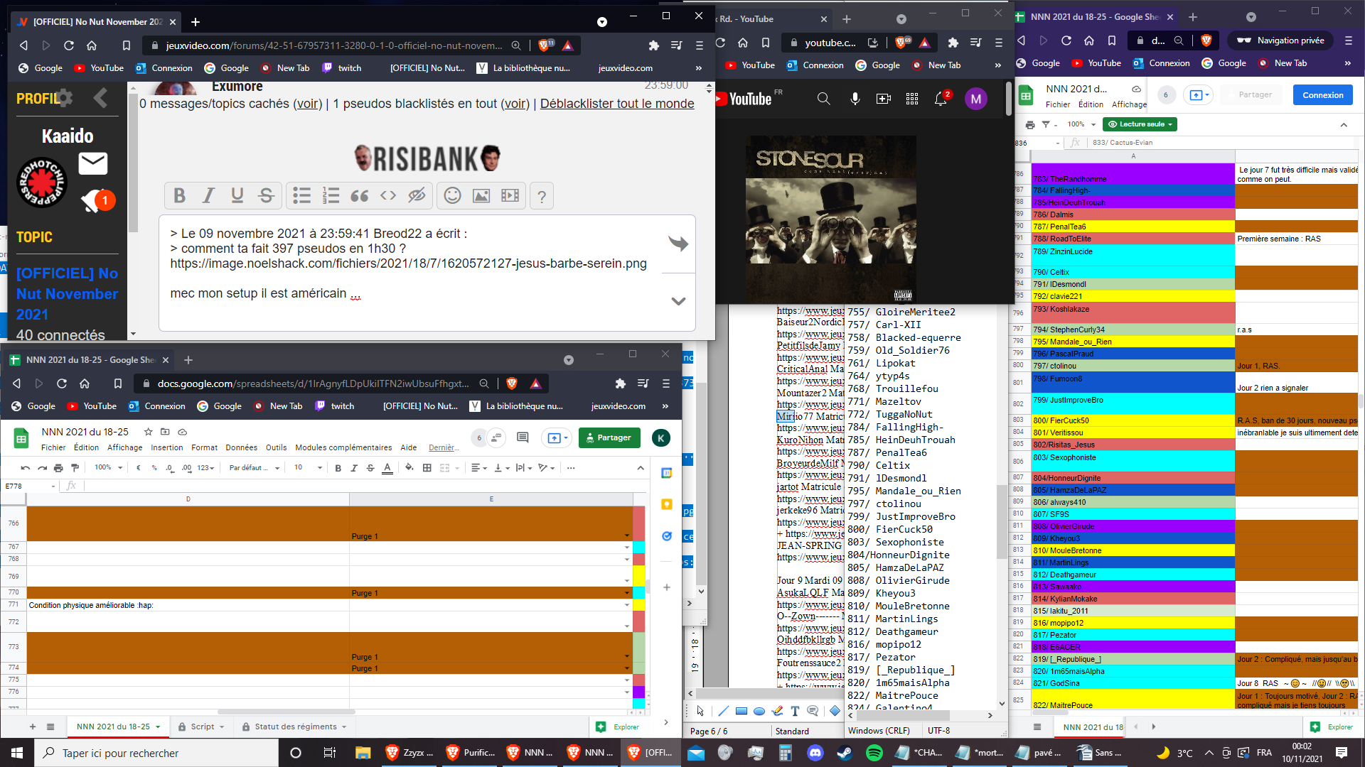
Task: Click the spoiler (crossed eye) icon
Action: 417,196
